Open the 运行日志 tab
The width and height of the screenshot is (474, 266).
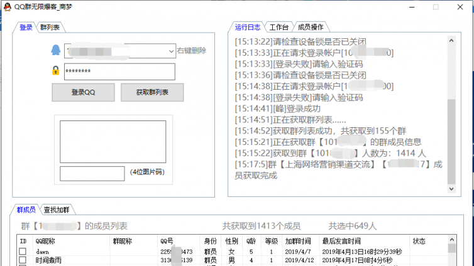pyautogui.click(x=247, y=27)
